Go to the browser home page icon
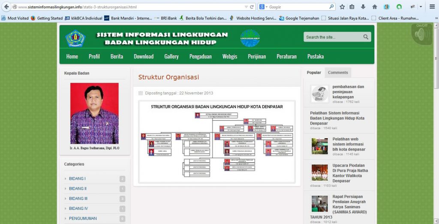The height and width of the screenshot is (224, 439). tap(375, 7)
